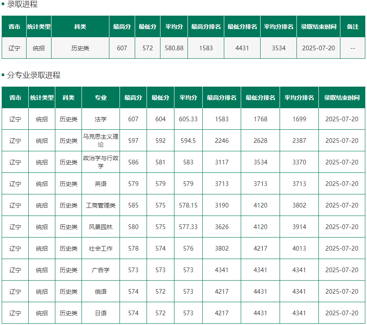Image resolution: width=367 pixels, height=325 pixels.
Task: Click 最高分排名 4341 in 广告学 row
Action: point(222,270)
